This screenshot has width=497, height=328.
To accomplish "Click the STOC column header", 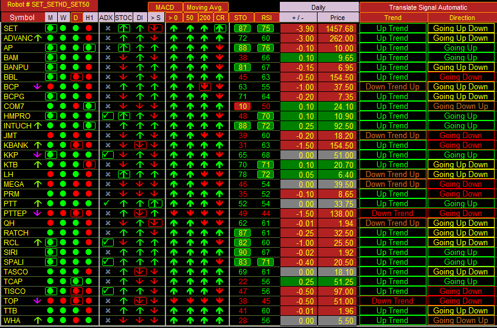I will pos(123,18).
